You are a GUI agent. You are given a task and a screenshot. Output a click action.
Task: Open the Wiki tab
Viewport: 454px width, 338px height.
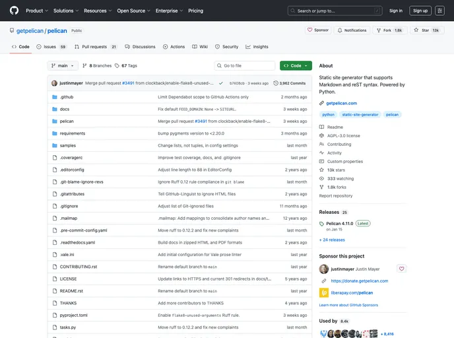point(200,47)
